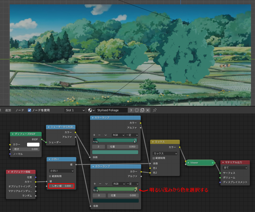
Task: Click the Stylised Foliage material name field
Action: click(x=111, y=110)
